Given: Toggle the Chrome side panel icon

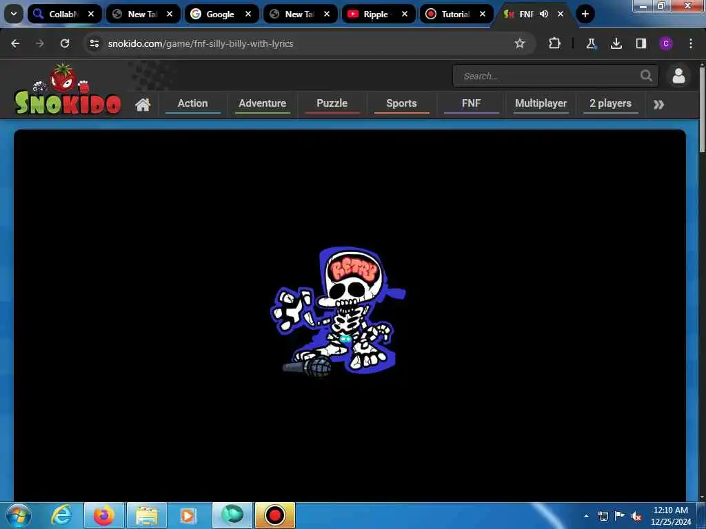Looking at the screenshot, I should (x=641, y=43).
